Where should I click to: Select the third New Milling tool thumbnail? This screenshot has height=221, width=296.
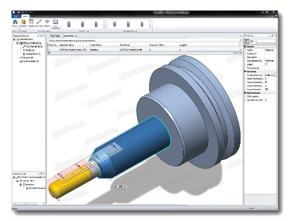(96, 24)
